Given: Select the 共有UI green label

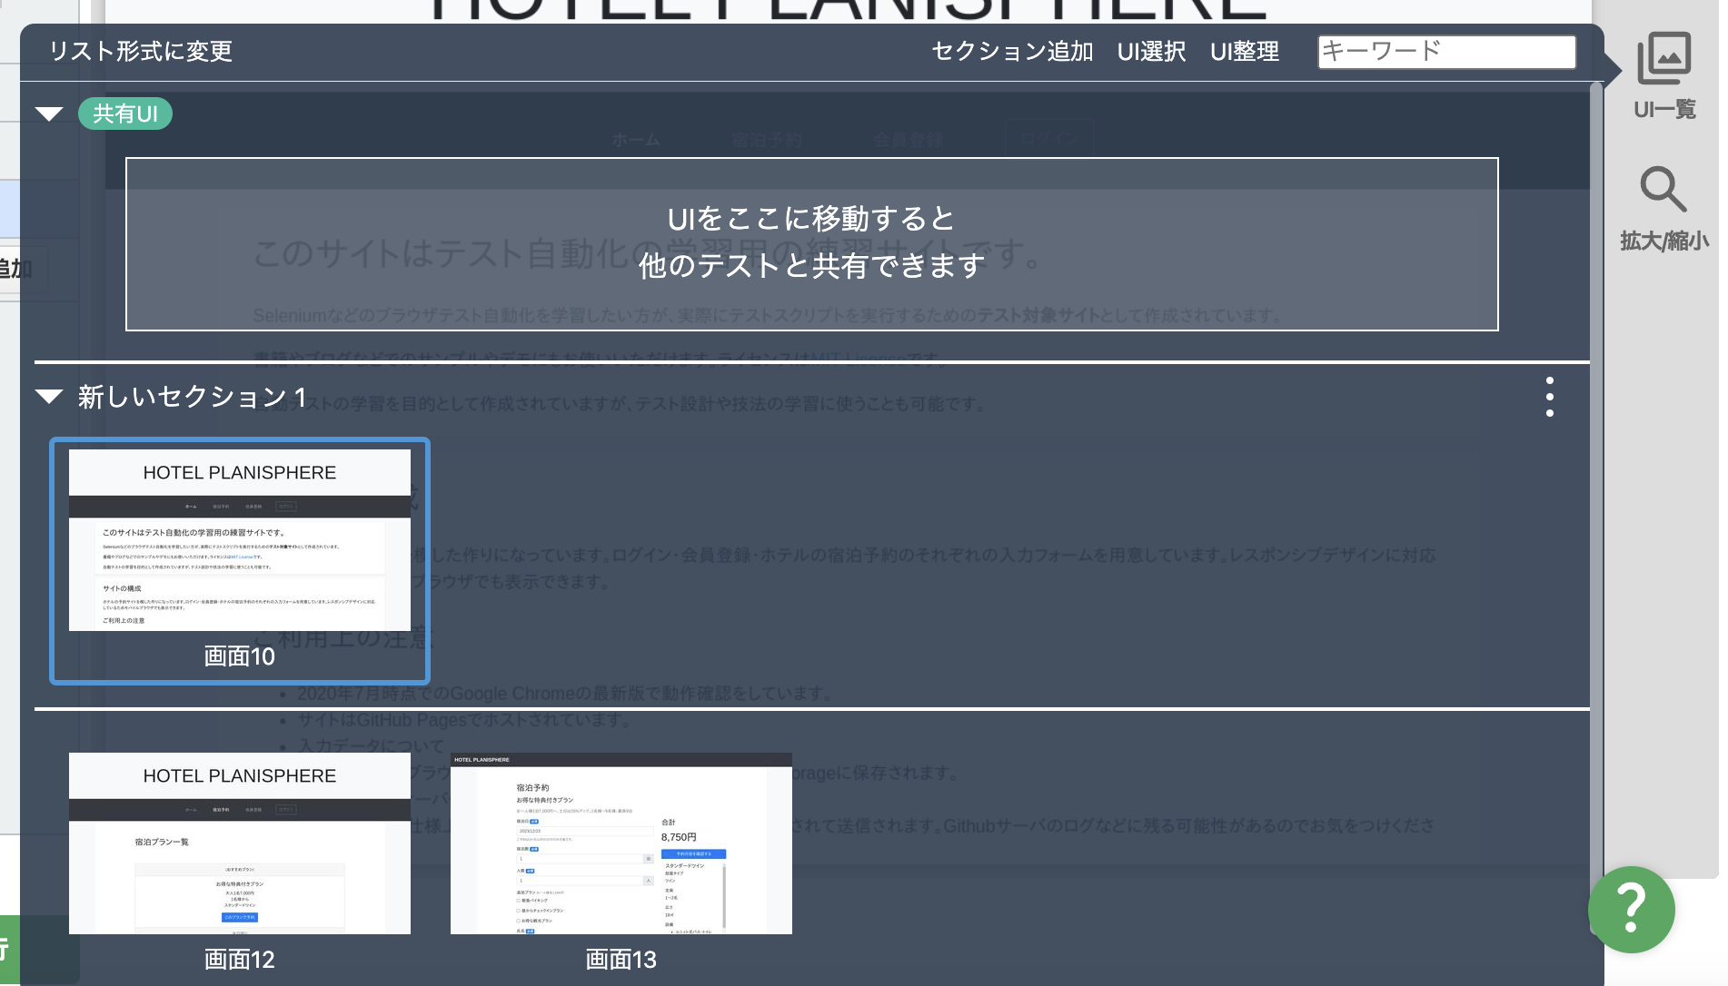Looking at the screenshot, I should [x=125, y=113].
